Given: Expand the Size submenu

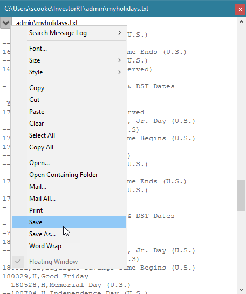Looking at the screenshot, I should click(69, 60).
